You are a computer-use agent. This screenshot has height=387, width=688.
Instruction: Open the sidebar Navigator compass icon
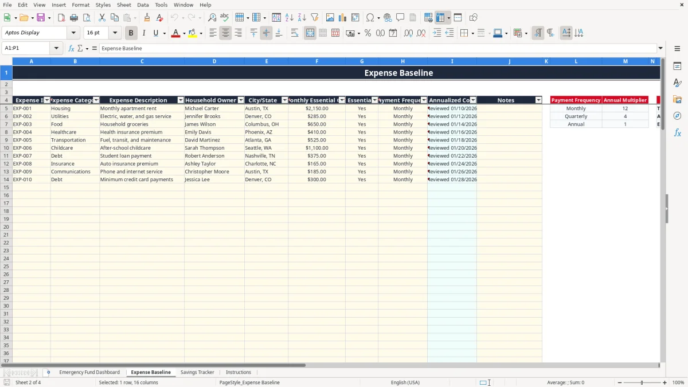point(677,116)
